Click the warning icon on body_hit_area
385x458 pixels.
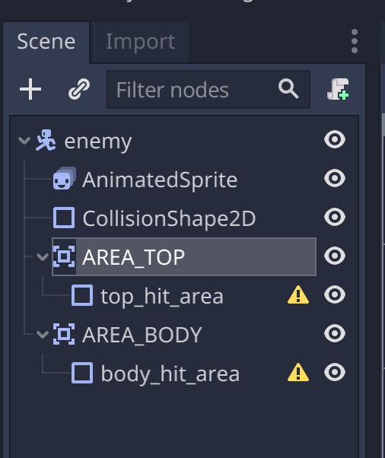pos(298,373)
